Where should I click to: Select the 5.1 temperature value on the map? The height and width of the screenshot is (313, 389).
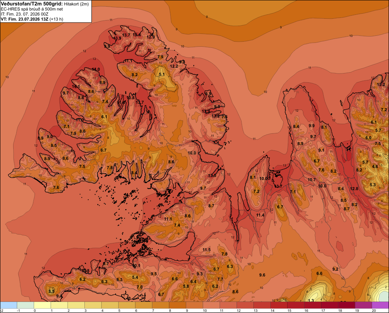(x=162, y=74)
